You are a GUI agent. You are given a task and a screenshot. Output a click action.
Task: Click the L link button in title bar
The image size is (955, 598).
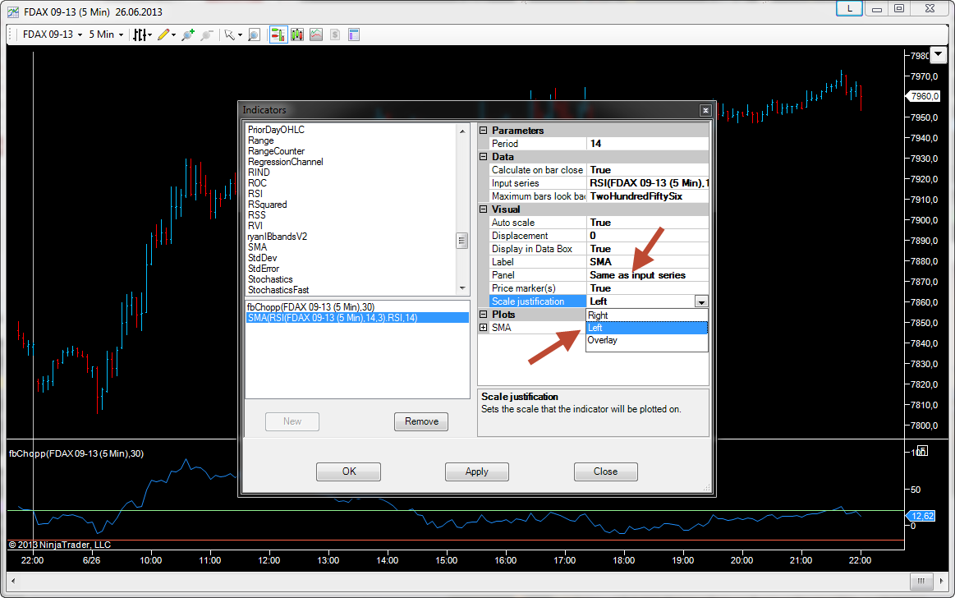849,8
